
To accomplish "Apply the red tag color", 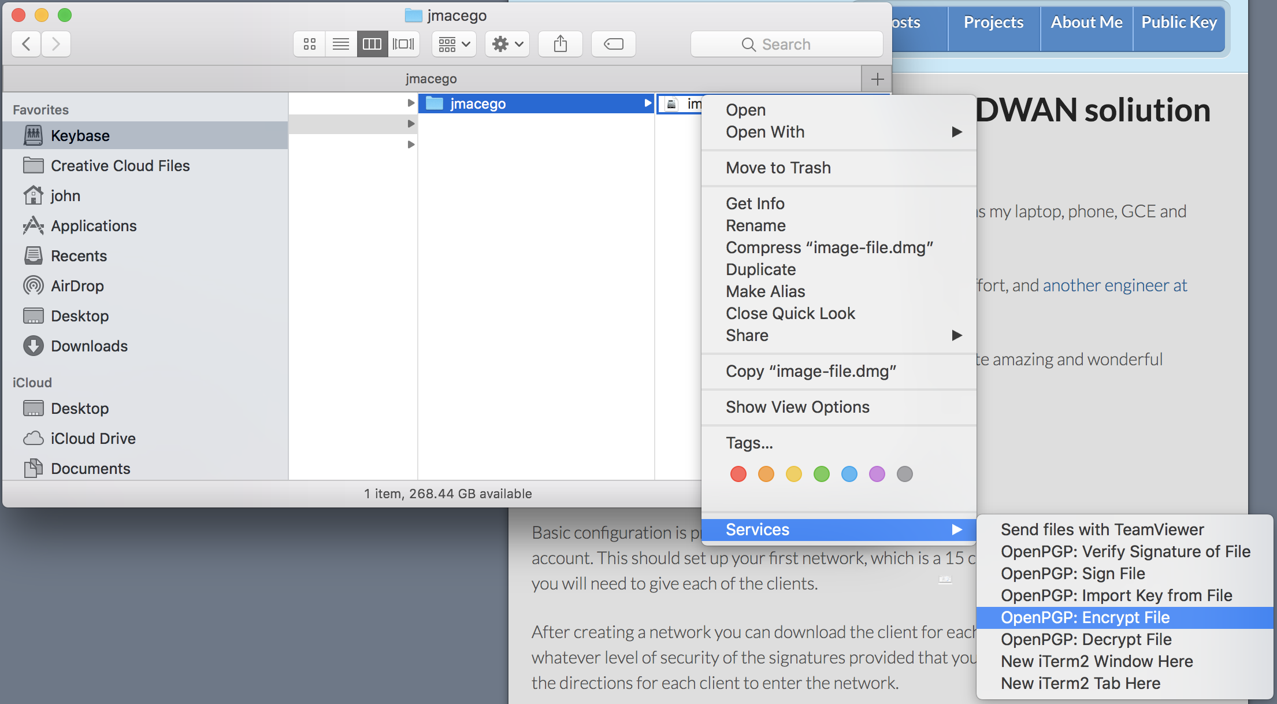I will tap(738, 474).
